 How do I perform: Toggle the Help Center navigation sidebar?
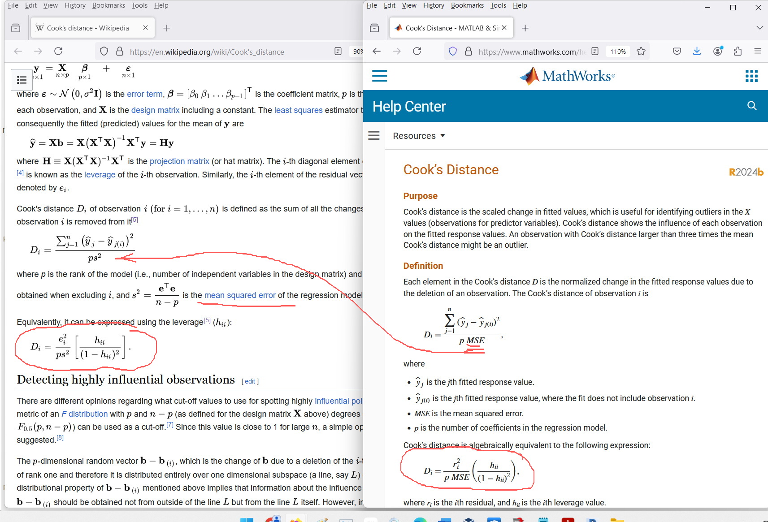pos(373,135)
